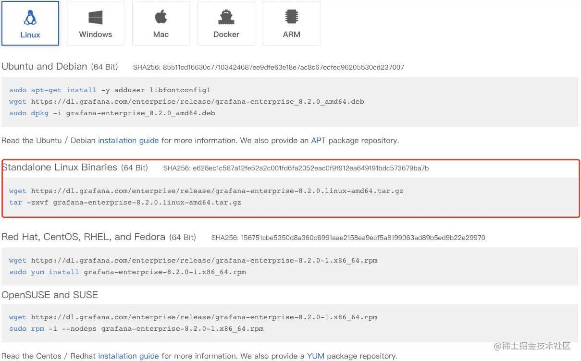Click the tar -zxvf command line
581x361 pixels.
pos(125,202)
